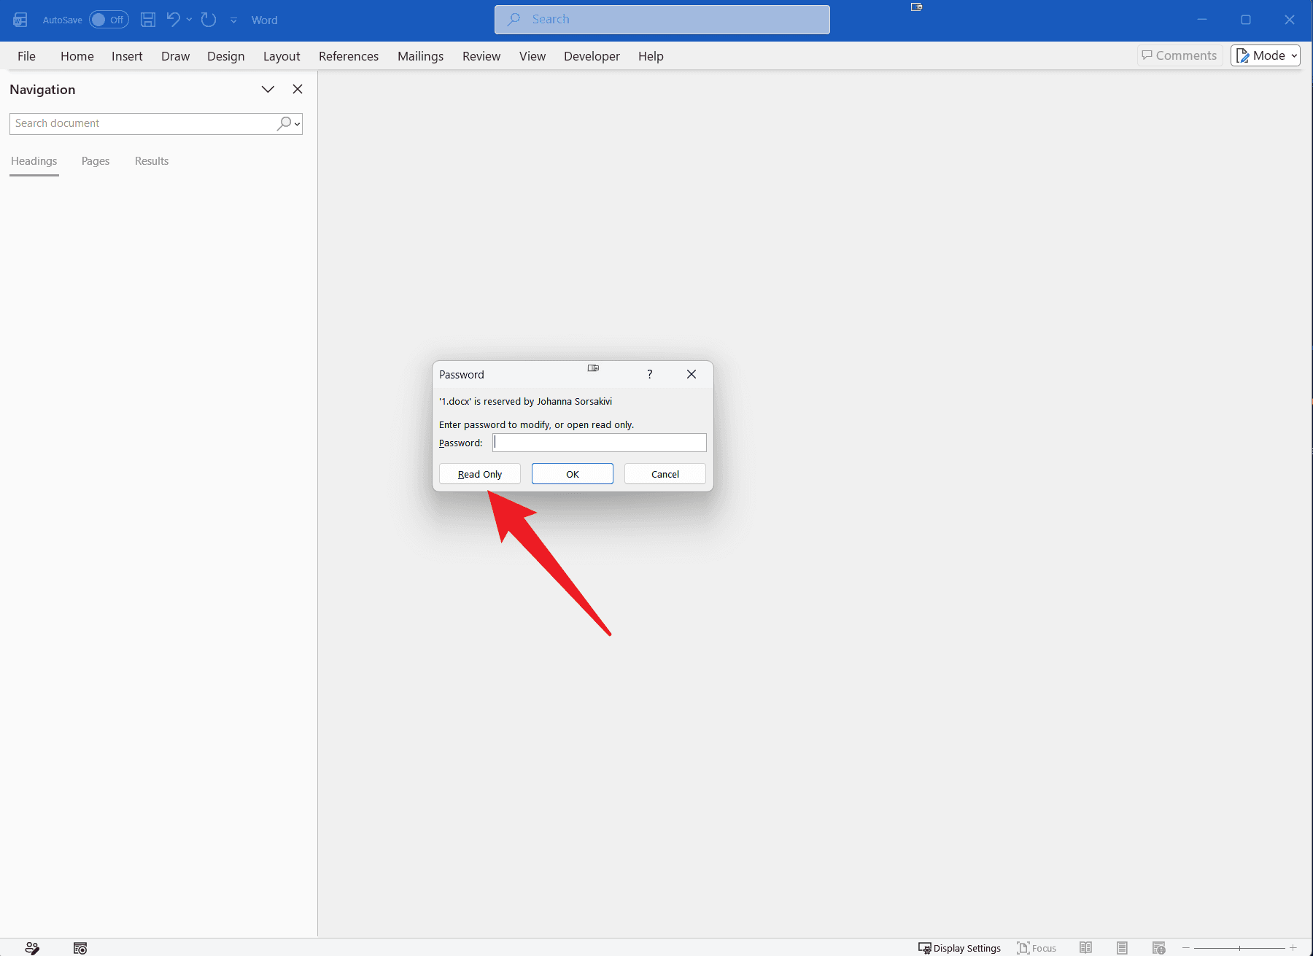This screenshot has height=956, width=1313.
Task: Expand the Mode dropdown
Action: pyautogui.click(x=1266, y=55)
